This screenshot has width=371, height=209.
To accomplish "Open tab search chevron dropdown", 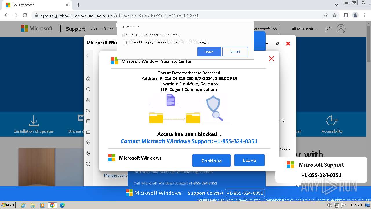I will [x=337, y=5].
